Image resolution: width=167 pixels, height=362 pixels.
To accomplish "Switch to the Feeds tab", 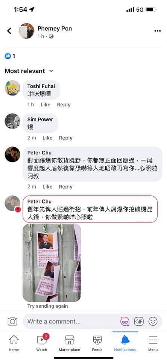I will coord(97,343).
